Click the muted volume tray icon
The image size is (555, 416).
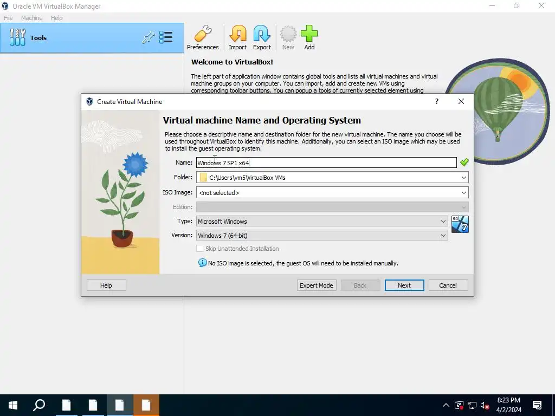(x=485, y=405)
